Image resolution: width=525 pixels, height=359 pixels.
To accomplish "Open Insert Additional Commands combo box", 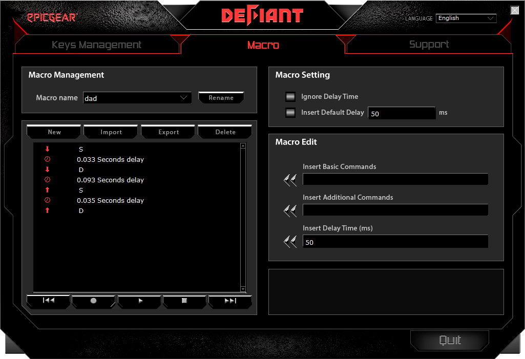I will pos(395,210).
